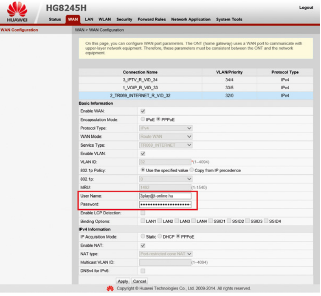The width and height of the screenshot is (321, 296).
Task: Switch to the LAN tab
Action: click(89, 19)
